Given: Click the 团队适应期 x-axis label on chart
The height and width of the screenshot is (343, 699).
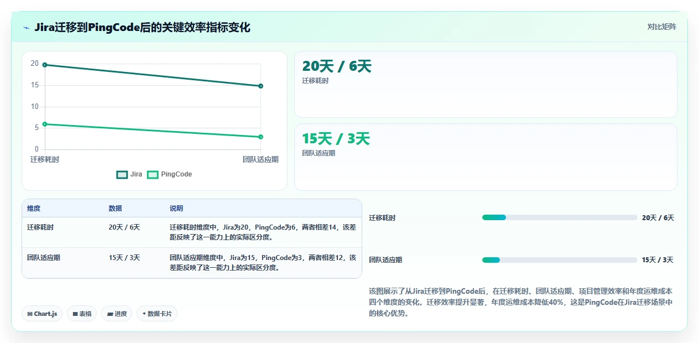Looking at the screenshot, I should point(260,159).
